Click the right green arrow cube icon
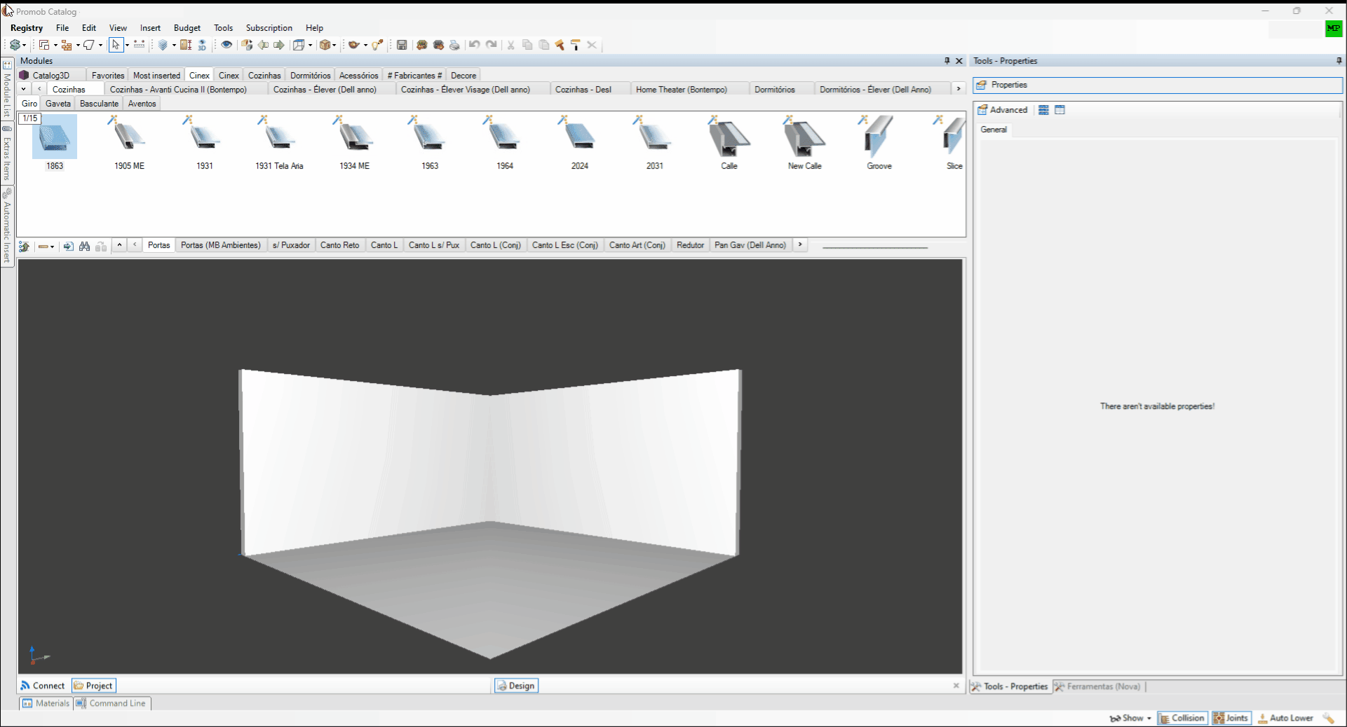1347x727 pixels. 279,45
